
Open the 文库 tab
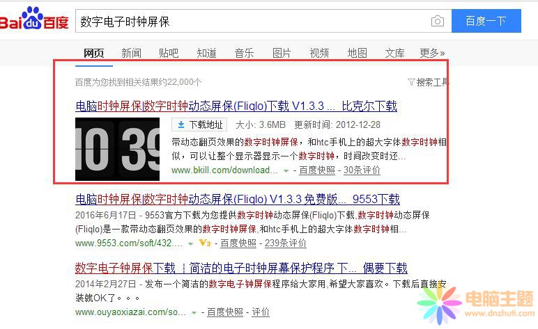(x=394, y=53)
